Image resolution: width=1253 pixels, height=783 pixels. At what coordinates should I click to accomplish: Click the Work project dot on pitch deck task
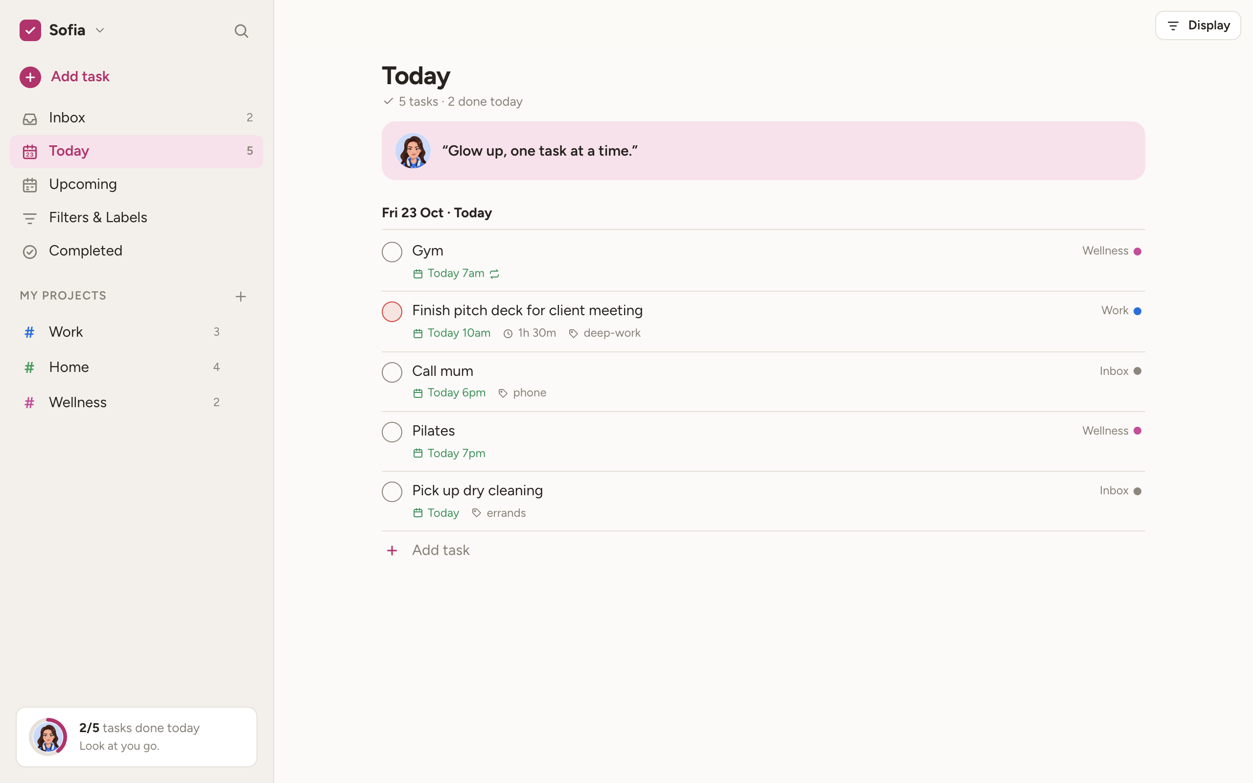click(1137, 311)
